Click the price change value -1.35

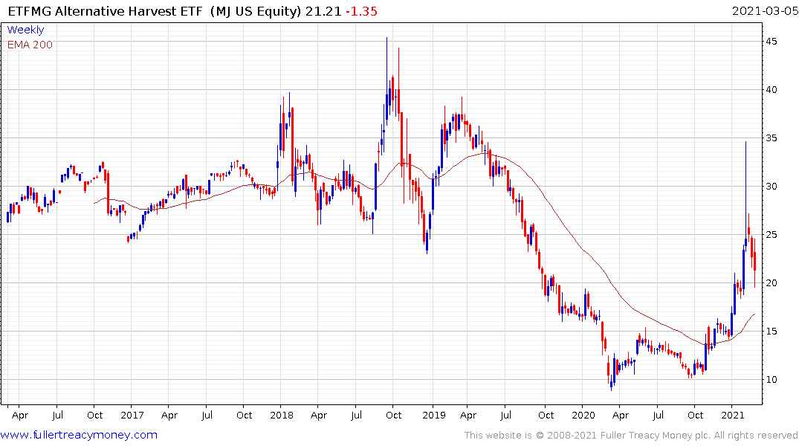(361, 11)
